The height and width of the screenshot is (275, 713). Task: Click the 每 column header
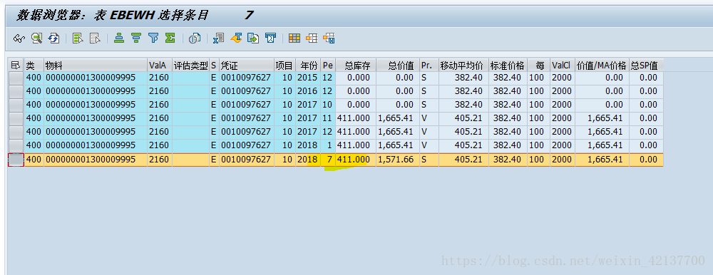click(538, 66)
